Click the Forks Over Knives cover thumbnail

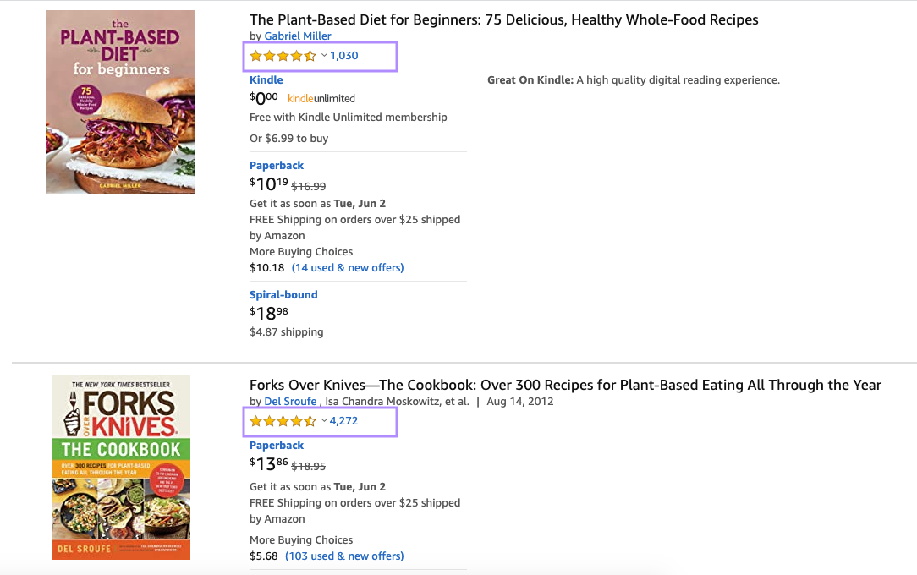coord(121,468)
